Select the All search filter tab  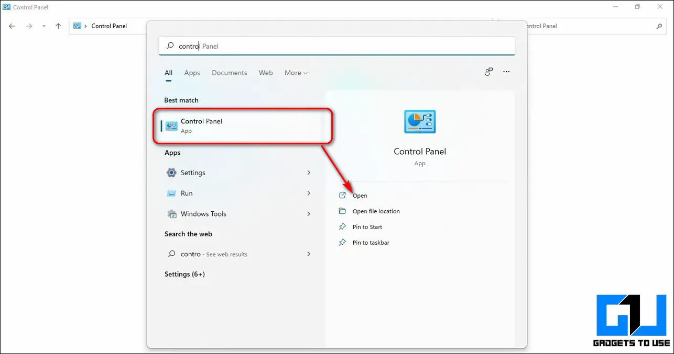pos(168,73)
